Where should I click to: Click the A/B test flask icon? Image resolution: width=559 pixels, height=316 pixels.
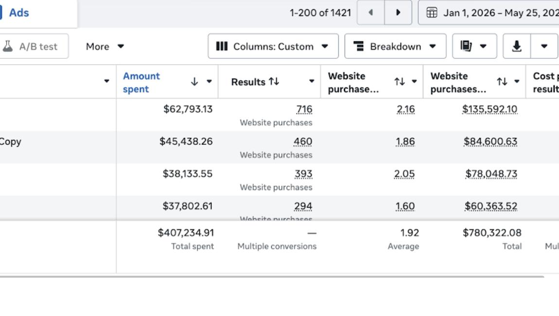coord(7,46)
